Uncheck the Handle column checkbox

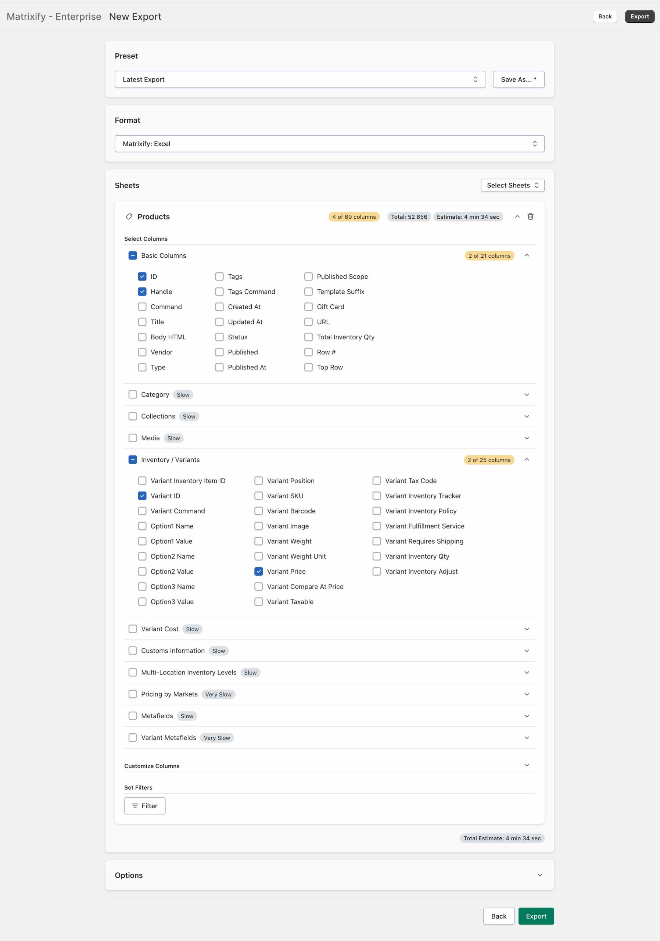tap(142, 291)
